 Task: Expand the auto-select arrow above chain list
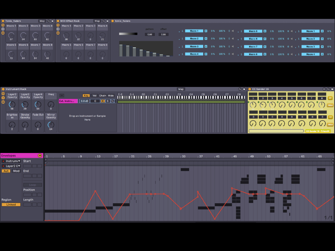pos(62,95)
